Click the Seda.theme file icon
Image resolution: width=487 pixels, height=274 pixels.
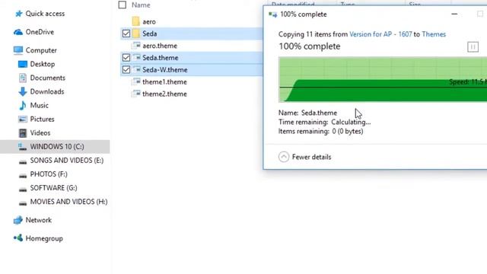click(x=135, y=58)
